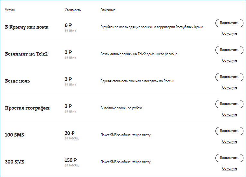The image size is (246, 177).
Task: Click the 150 ₽ price for 300 SMS
Action: [71, 160]
